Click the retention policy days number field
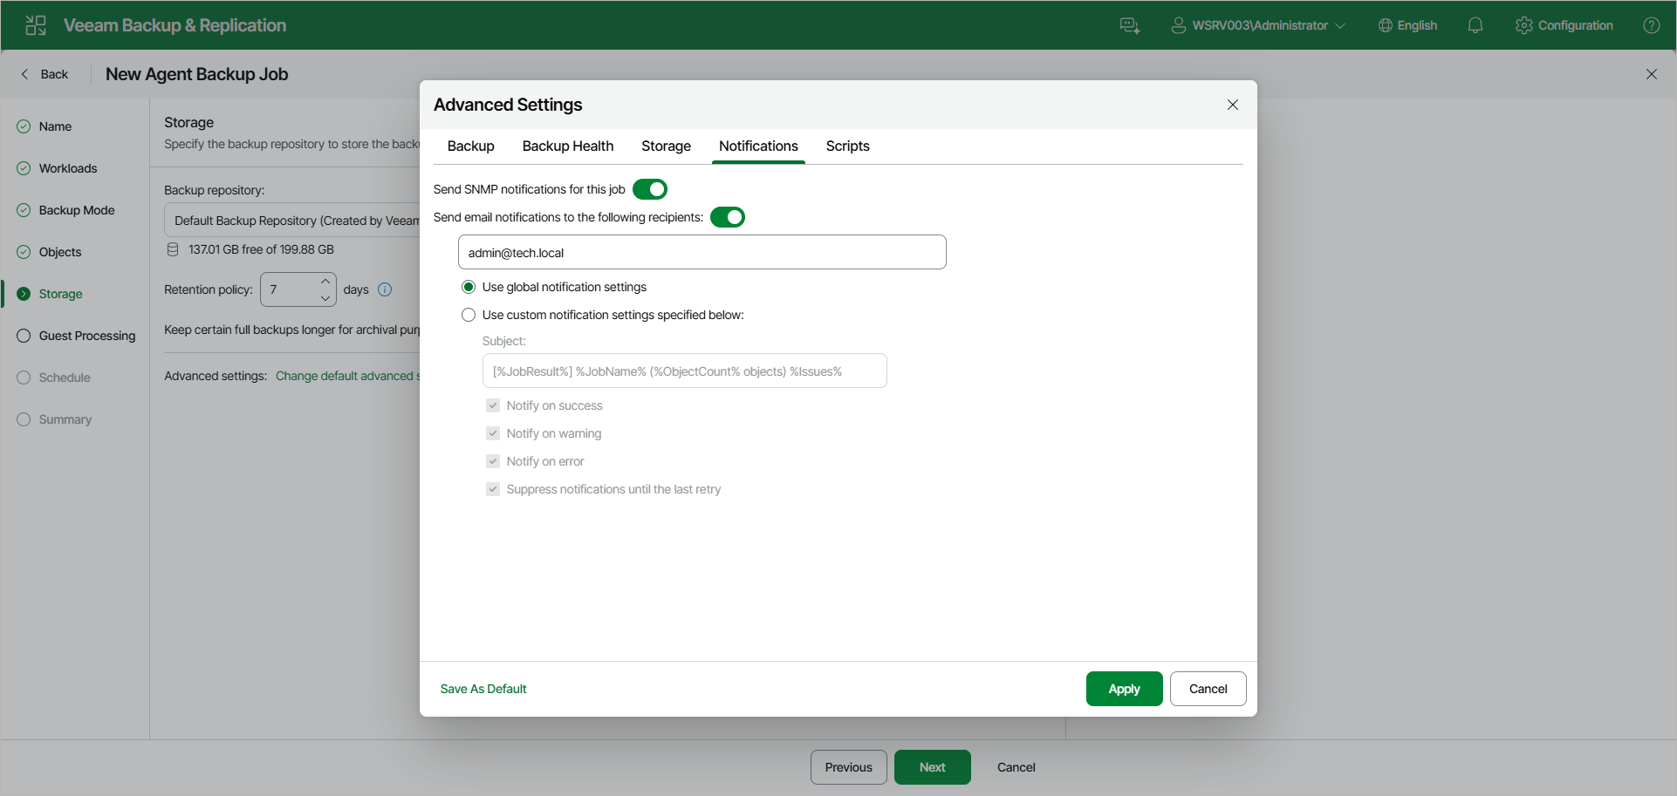 (289, 289)
